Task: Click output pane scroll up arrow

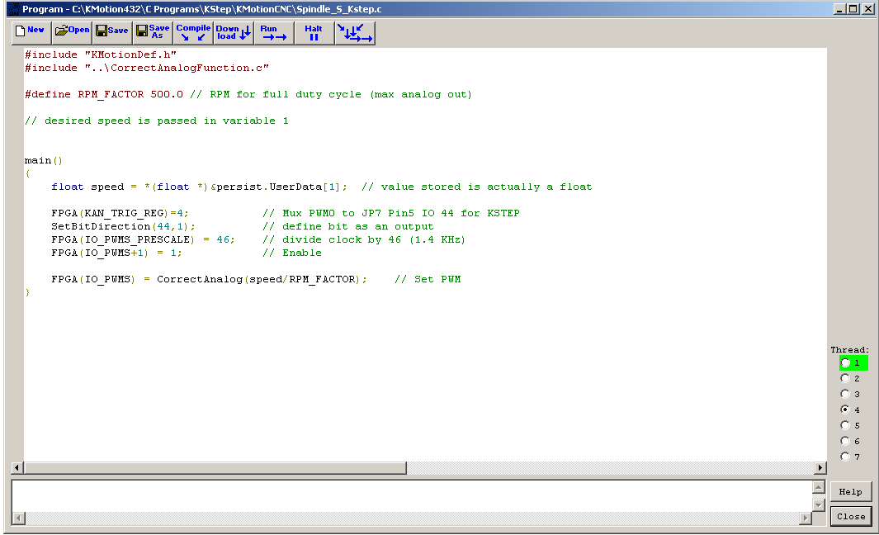Action: click(x=819, y=487)
